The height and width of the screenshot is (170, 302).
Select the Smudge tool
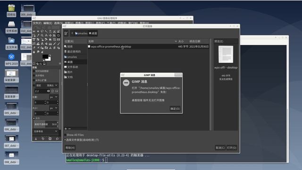(x=38, y=51)
